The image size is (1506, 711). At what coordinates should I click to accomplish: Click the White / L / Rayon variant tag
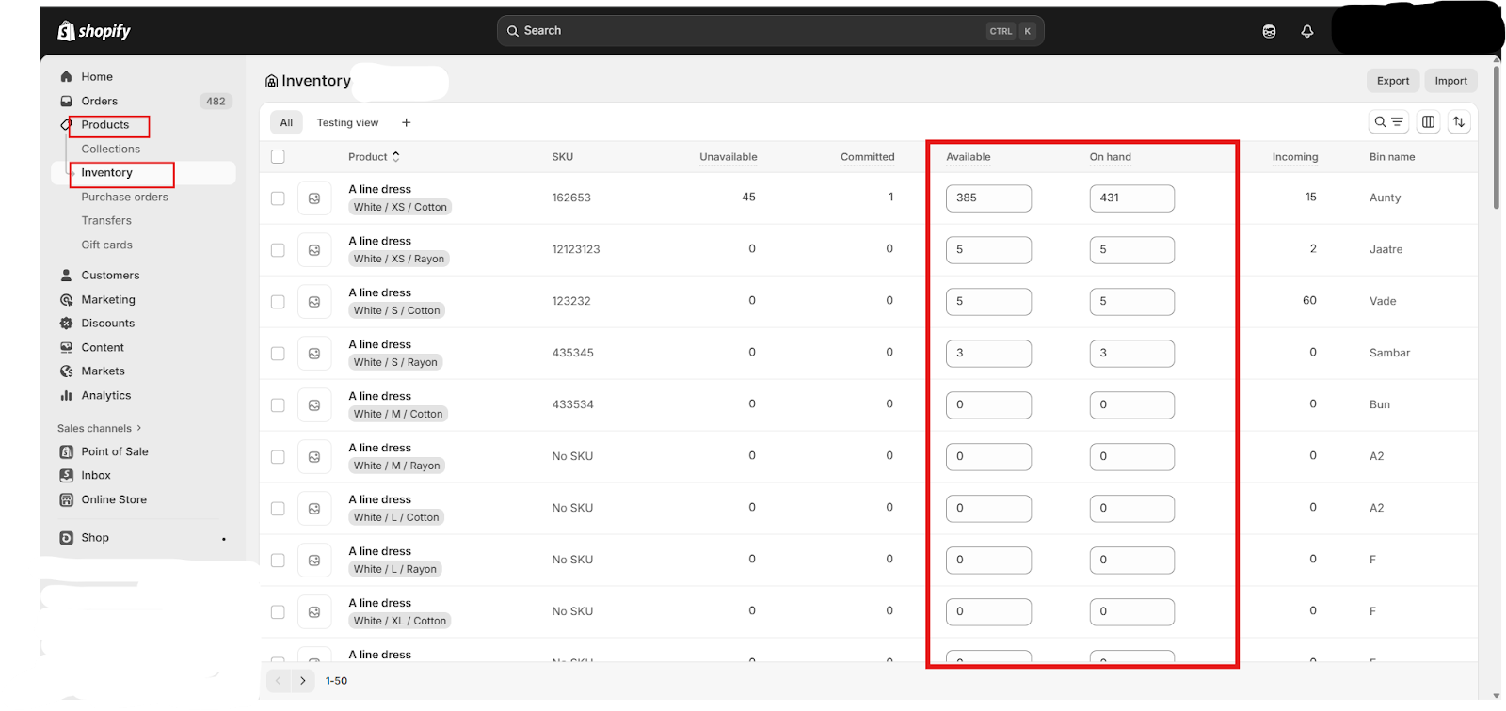395,569
